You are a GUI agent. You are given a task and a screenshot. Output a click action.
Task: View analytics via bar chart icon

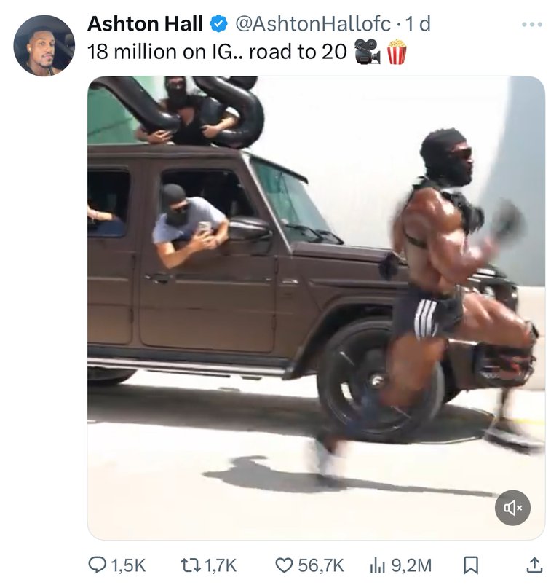coord(377,565)
